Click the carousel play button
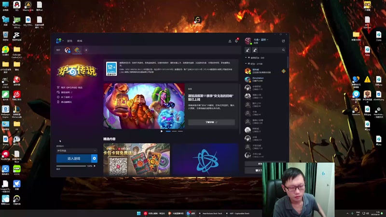 pos(162,131)
